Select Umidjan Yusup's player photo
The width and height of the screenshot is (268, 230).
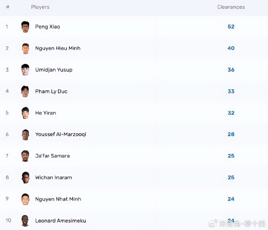pos(25,70)
